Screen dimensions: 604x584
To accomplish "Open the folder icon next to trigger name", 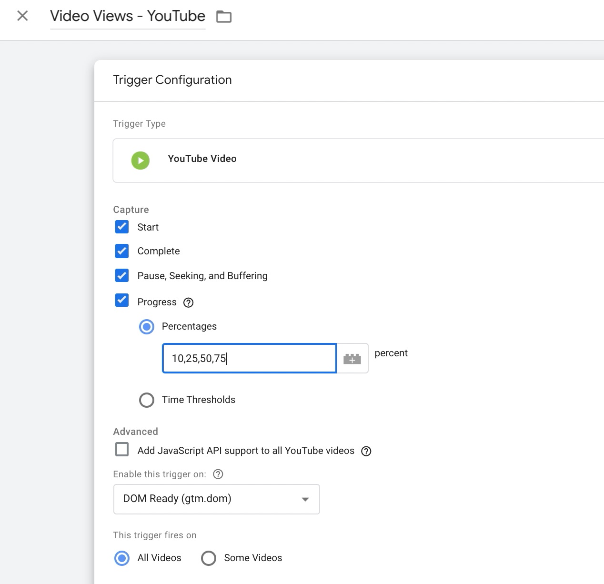I will 224,17.
